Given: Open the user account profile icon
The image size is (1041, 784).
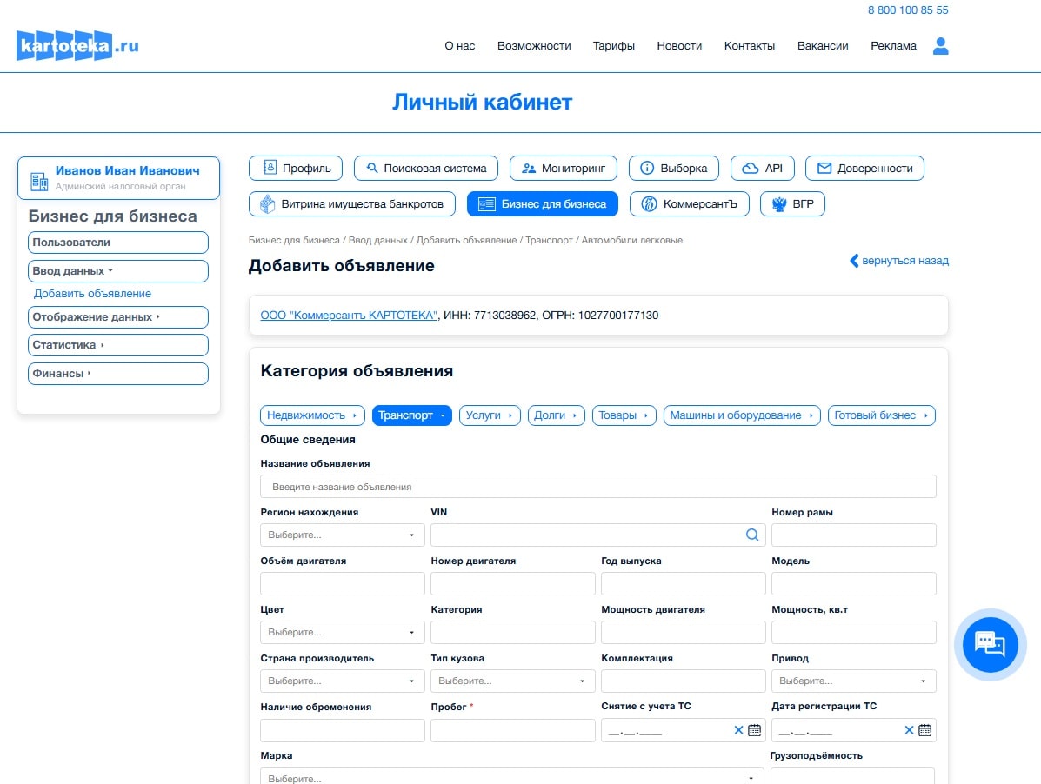Looking at the screenshot, I should [940, 46].
